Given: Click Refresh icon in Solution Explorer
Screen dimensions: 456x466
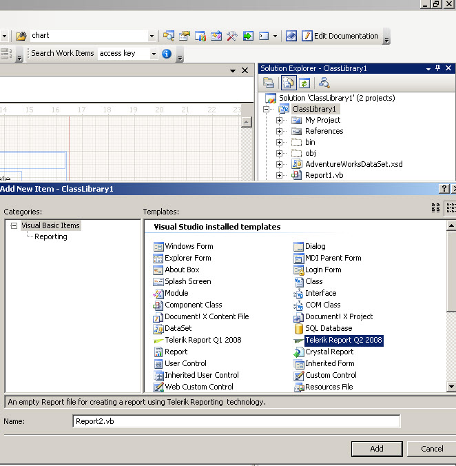Looking at the screenshot, I should pos(304,83).
